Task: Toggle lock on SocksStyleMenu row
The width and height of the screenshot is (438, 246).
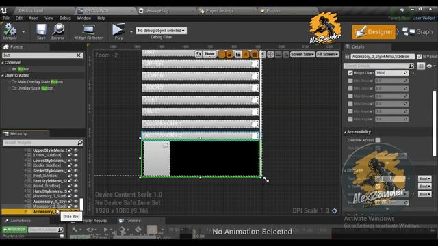Action: [70, 171]
